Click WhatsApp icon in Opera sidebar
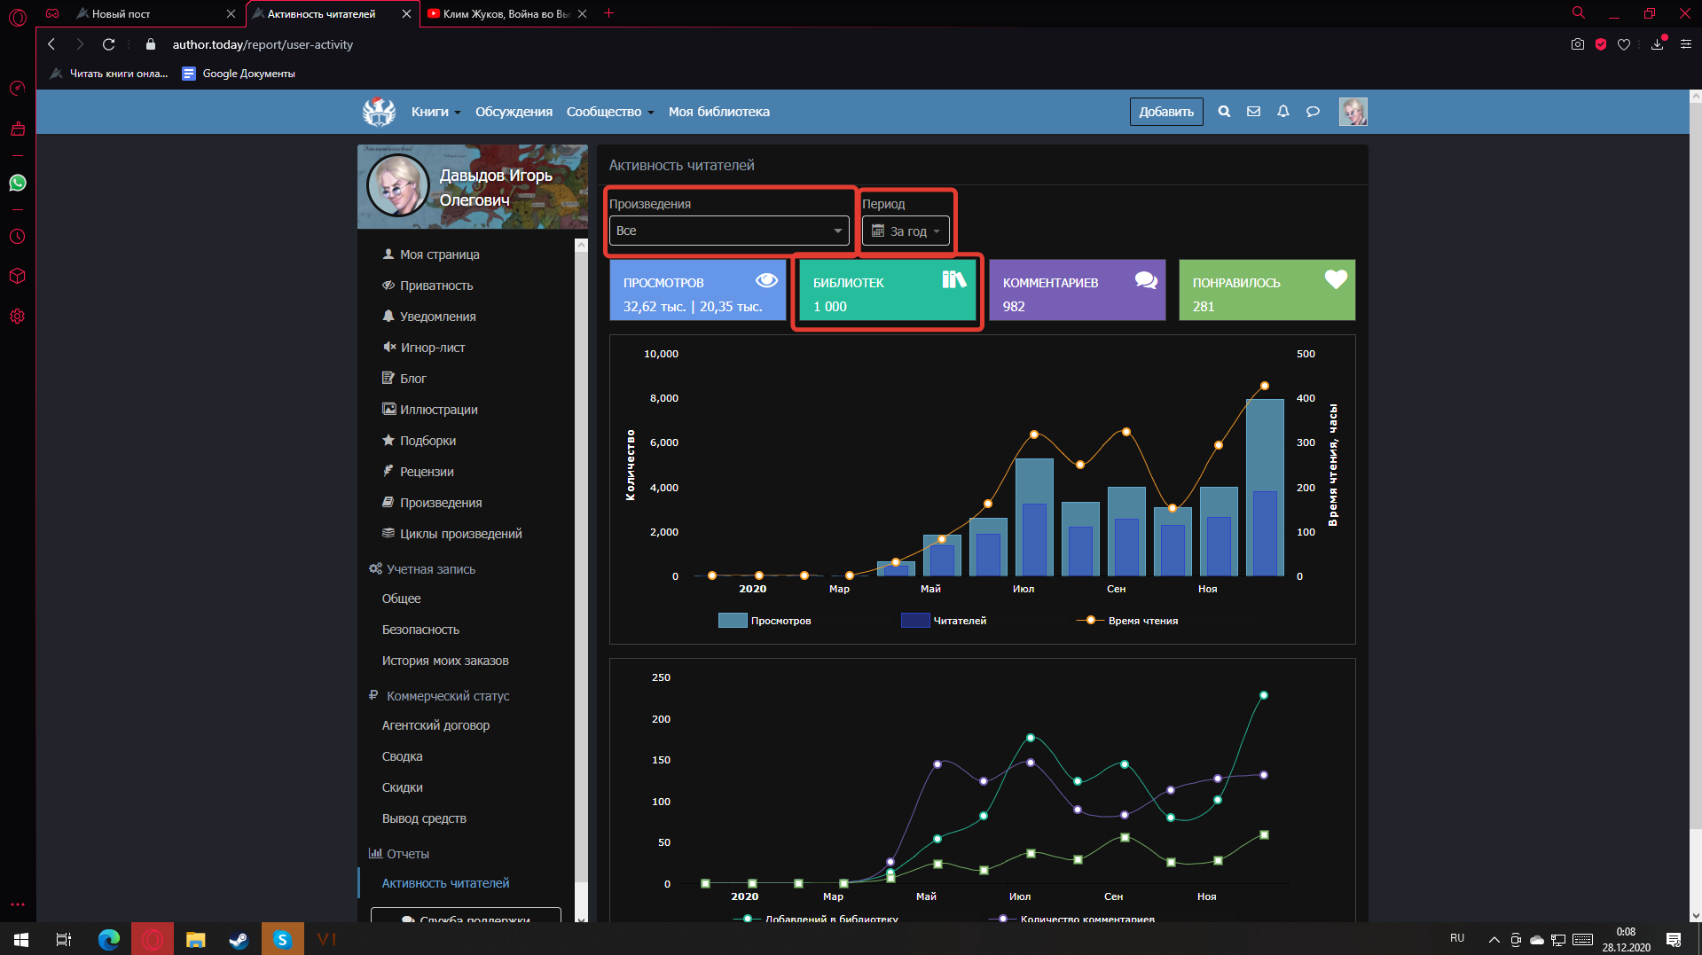The width and height of the screenshot is (1702, 955). pyautogui.click(x=18, y=183)
